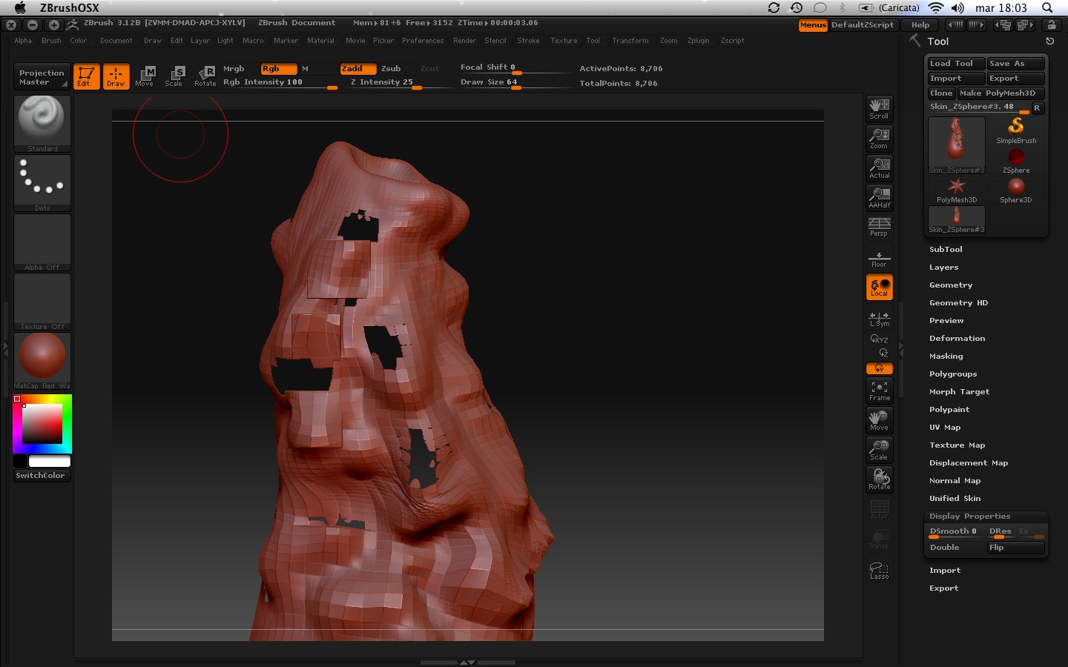Screen dimensions: 1068x667
Task: Open the Brush menu
Action: [x=51, y=41]
